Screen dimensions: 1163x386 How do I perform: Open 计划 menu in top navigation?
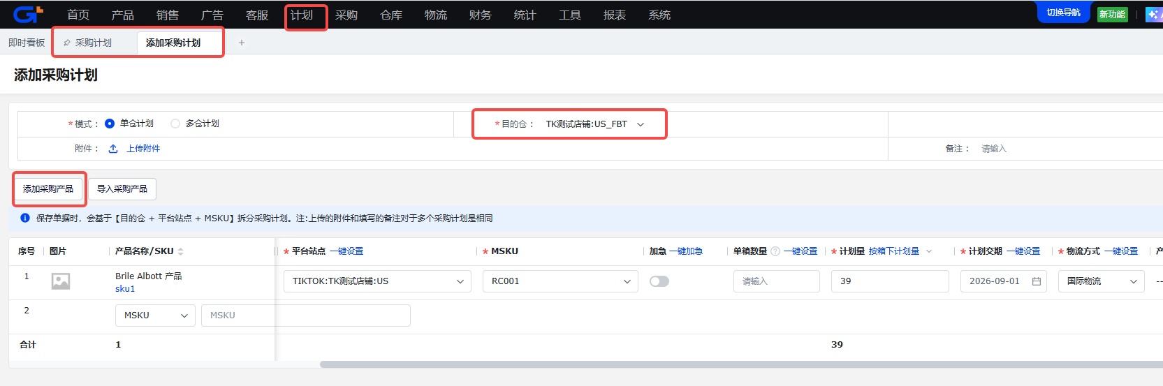(x=302, y=15)
